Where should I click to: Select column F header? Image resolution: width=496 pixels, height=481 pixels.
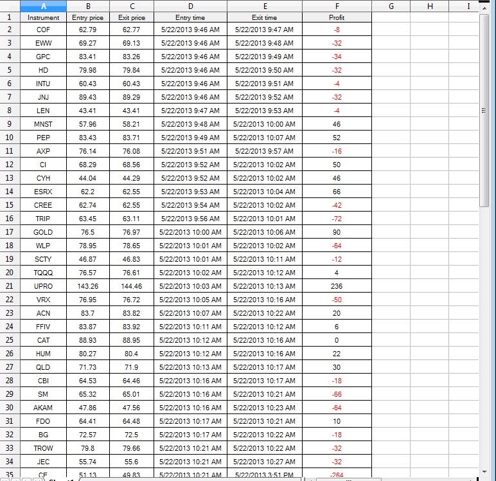pos(337,6)
